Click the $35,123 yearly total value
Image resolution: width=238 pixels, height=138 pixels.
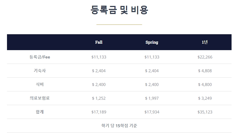point(205,112)
